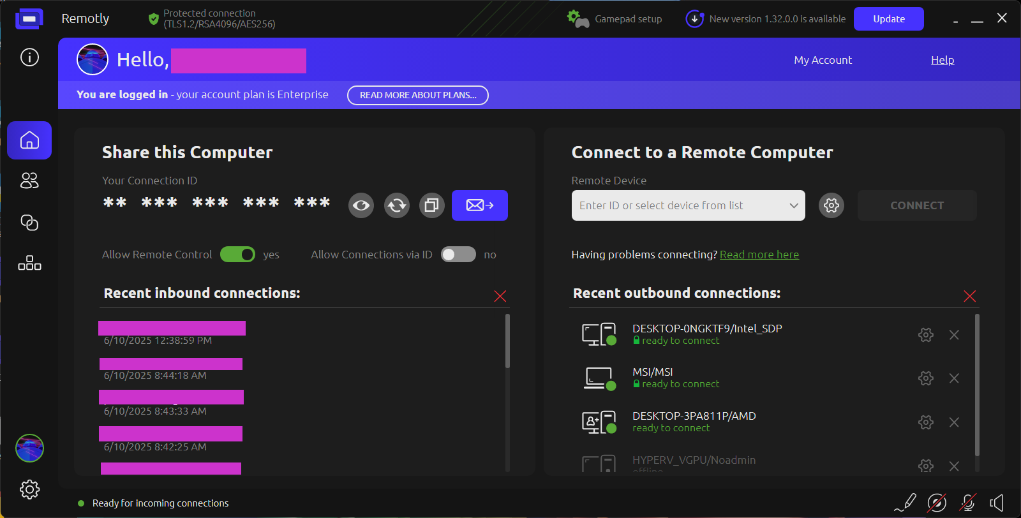
Task: Clear recent inbound connections list
Action: (x=500, y=296)
